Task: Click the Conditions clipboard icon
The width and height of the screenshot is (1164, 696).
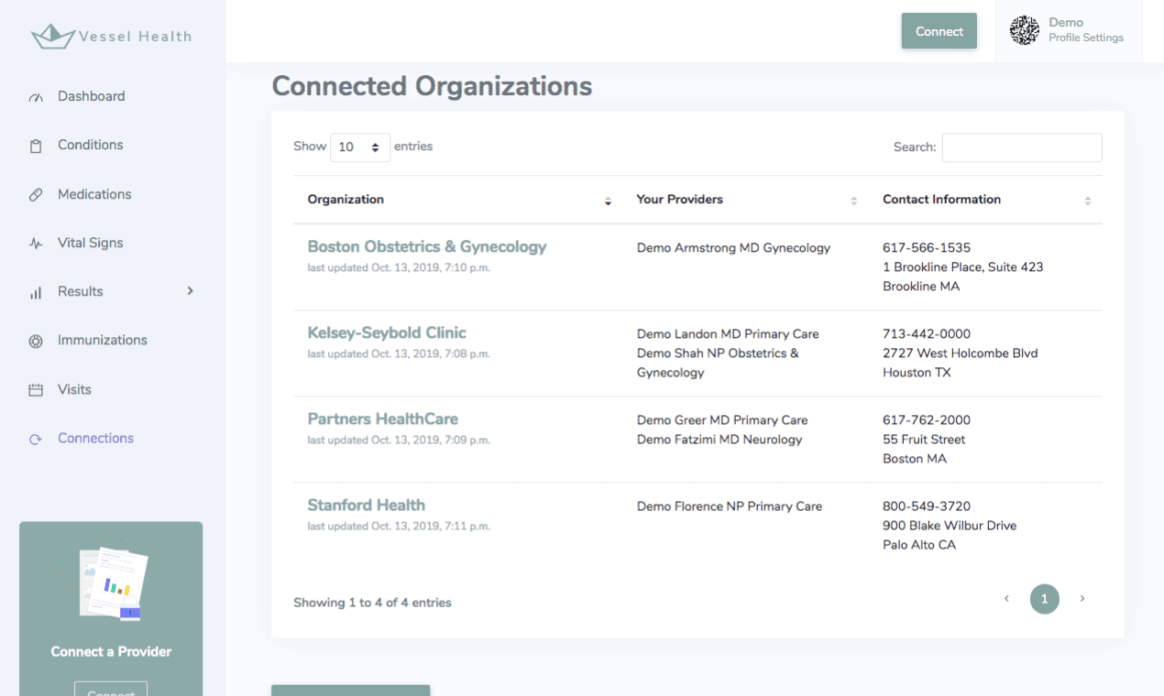Action: coord(36,146)
